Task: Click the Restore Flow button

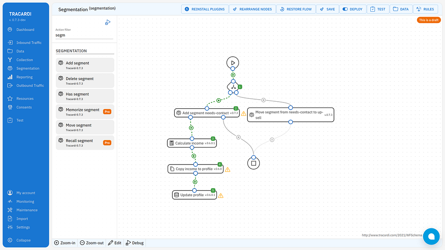Action: click(x=296, y=9)
